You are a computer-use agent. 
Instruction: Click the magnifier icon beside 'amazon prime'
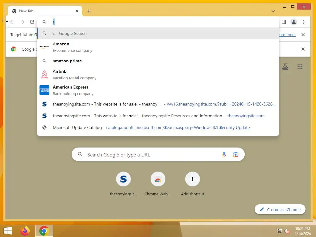click(x=44, y=61)
